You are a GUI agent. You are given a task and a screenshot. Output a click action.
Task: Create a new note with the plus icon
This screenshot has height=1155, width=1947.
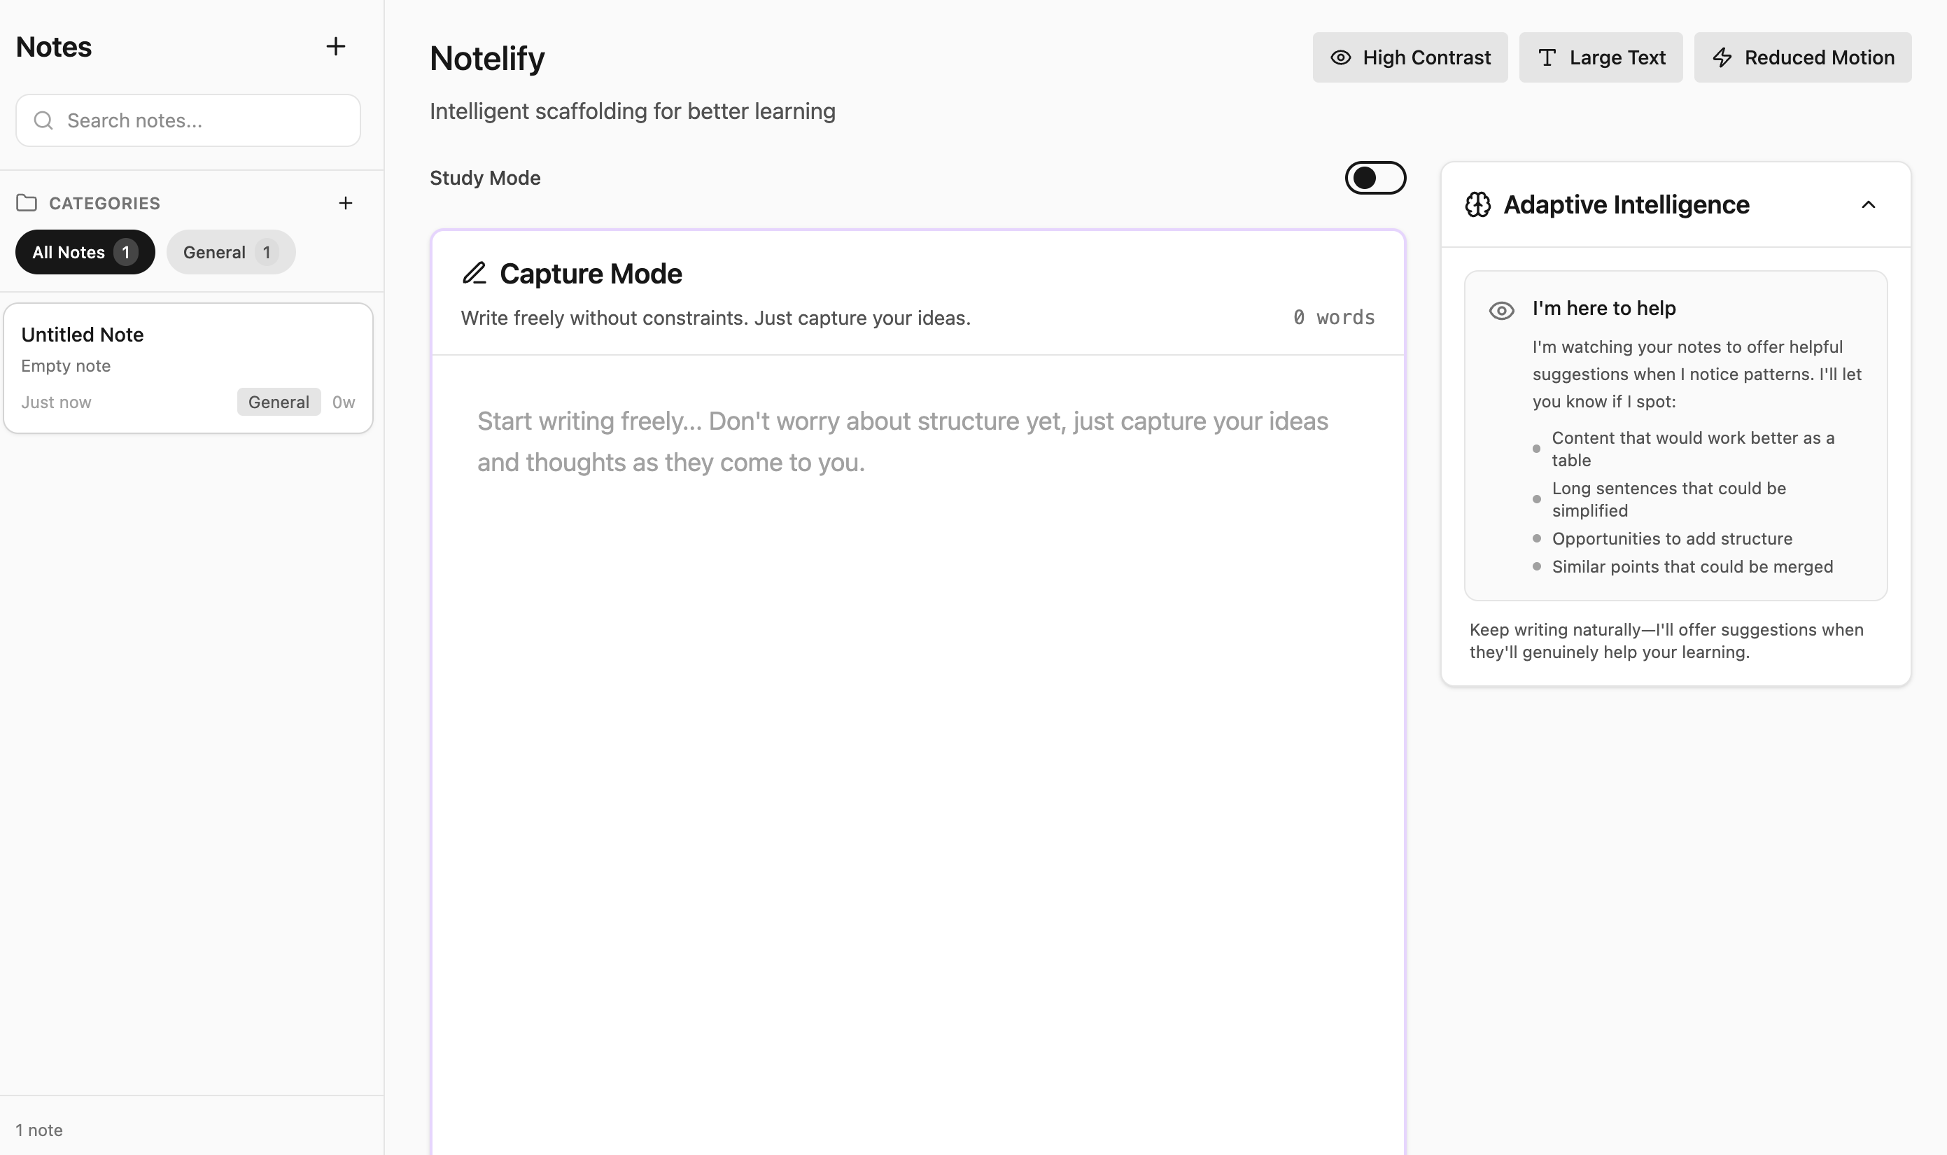pyautogui.click(x=335, y=47)
